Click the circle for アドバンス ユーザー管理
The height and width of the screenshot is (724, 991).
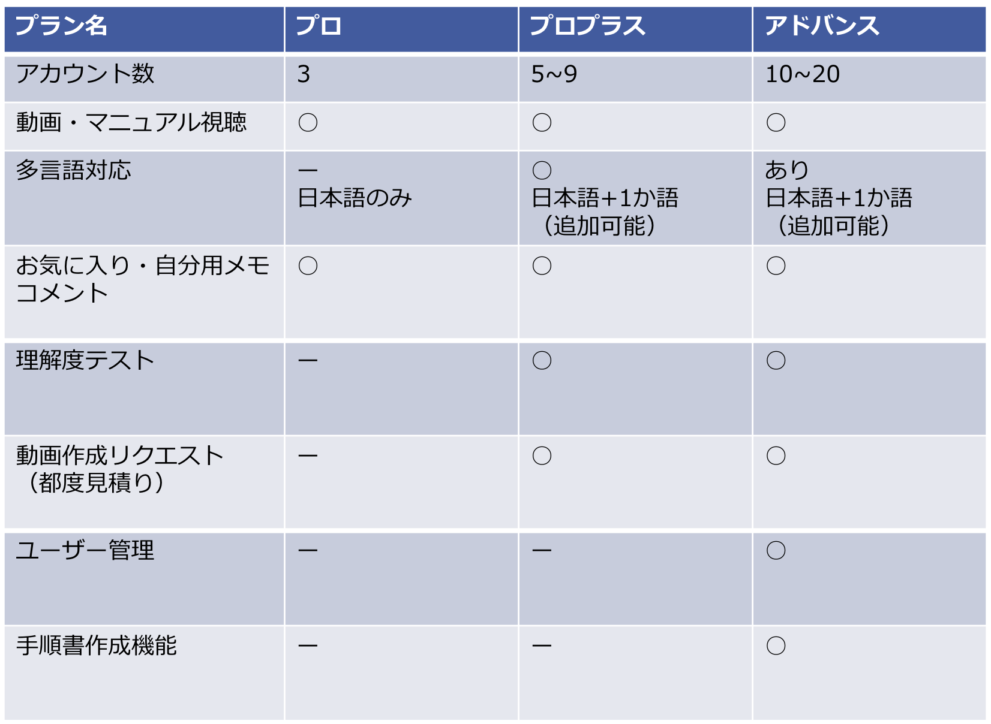pyautogui.click(x=776, y=551)
